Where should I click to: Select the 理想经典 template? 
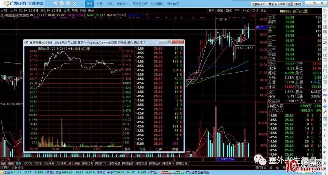[x=87, y=163]
